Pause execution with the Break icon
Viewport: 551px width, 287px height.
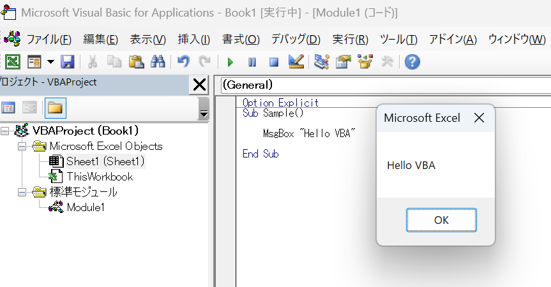(252, 63)
